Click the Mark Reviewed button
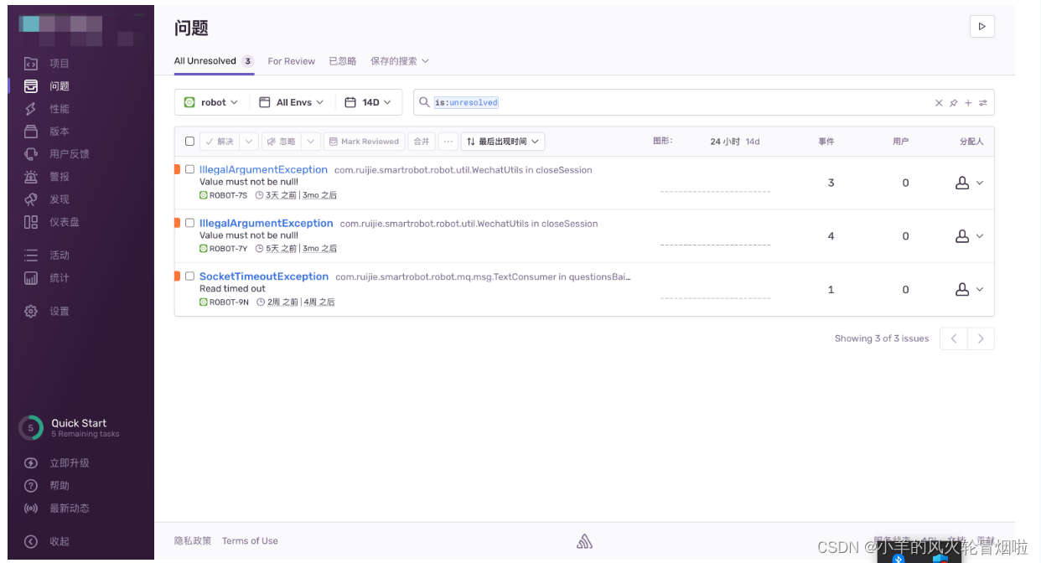The image size is (1041, 563). 364,142
